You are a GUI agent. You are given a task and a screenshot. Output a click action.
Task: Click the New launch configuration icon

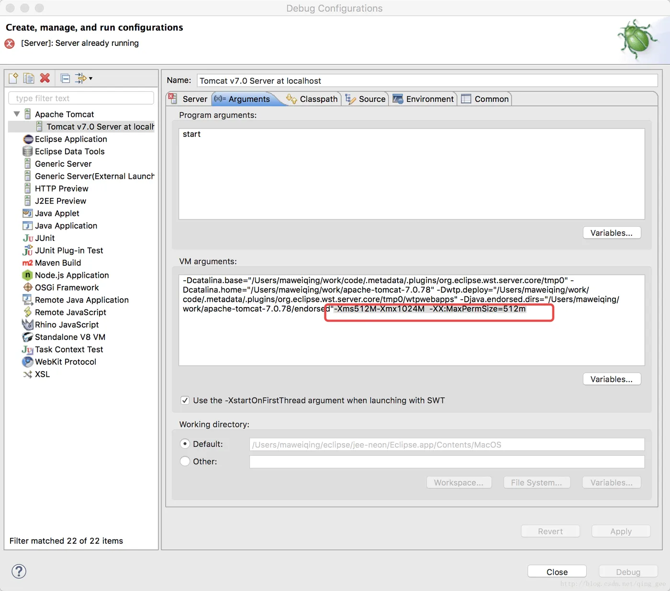pyautogui.click(x=13, y=78)
